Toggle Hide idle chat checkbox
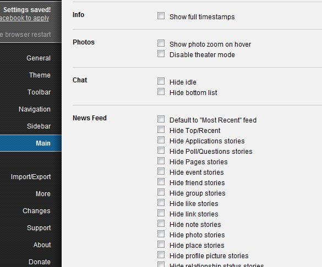 click(161, 81)
